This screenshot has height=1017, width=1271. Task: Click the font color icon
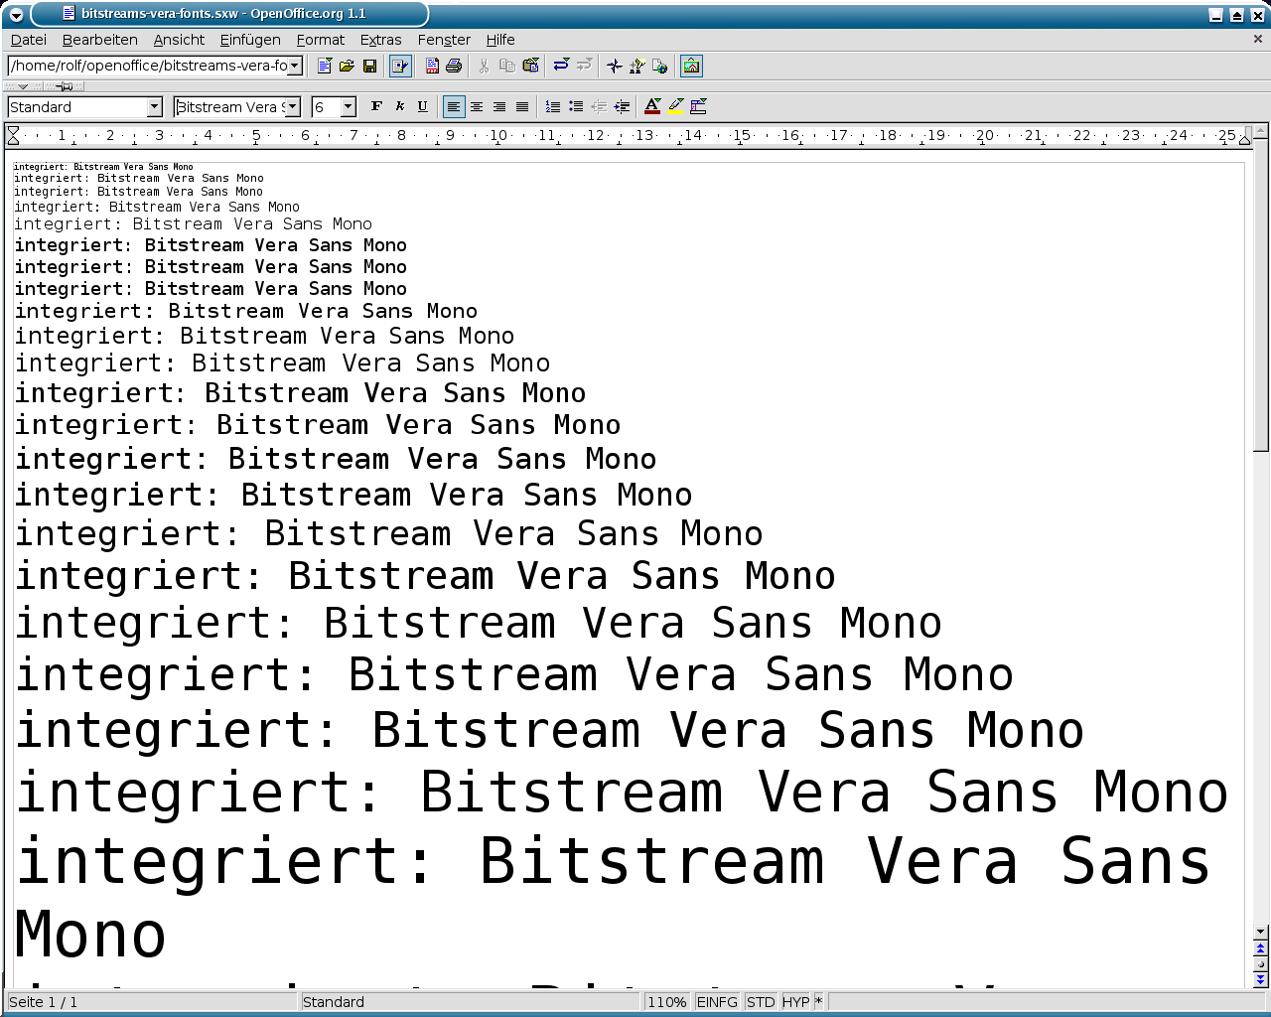click(652, 106)
